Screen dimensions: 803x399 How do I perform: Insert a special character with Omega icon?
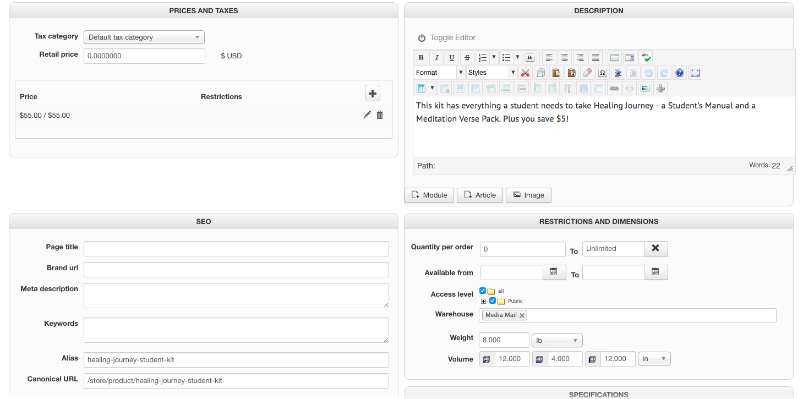point(603,73)
